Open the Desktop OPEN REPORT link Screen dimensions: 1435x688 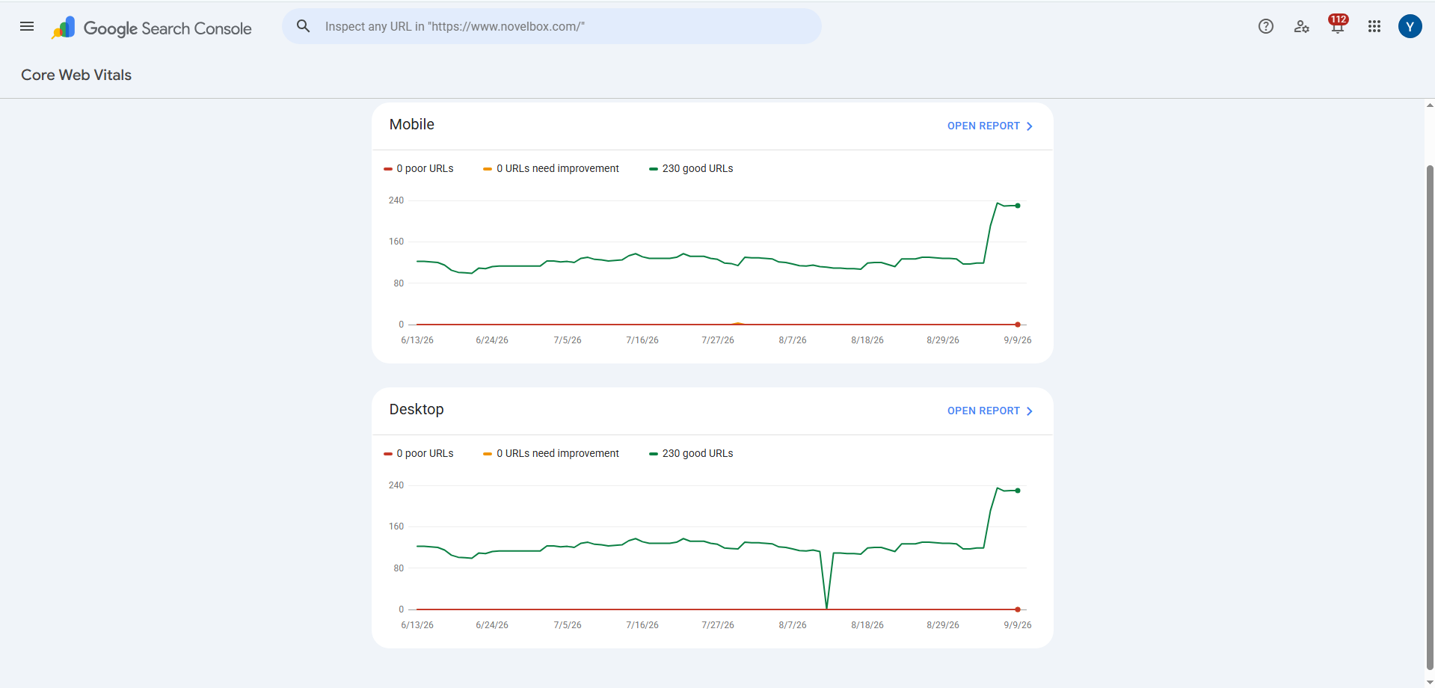pos(990,411)
